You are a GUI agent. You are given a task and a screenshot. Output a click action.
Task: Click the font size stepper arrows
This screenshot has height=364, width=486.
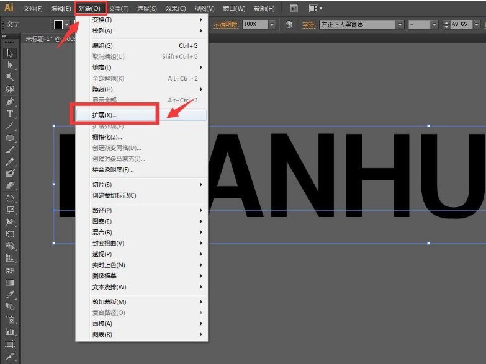[x=446, y=24]
